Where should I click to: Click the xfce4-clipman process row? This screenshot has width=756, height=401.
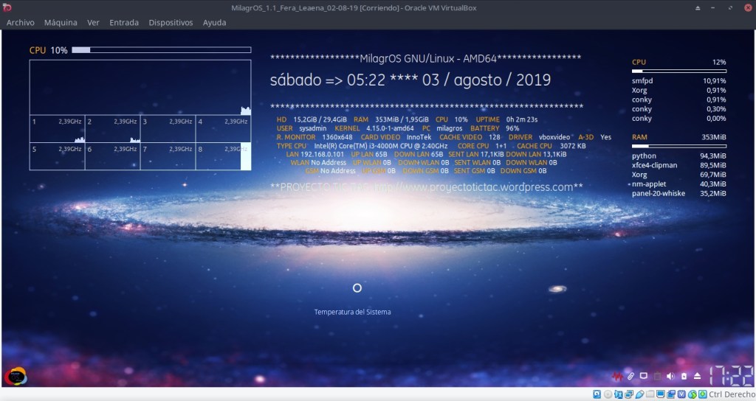click(x=679, y=165)
